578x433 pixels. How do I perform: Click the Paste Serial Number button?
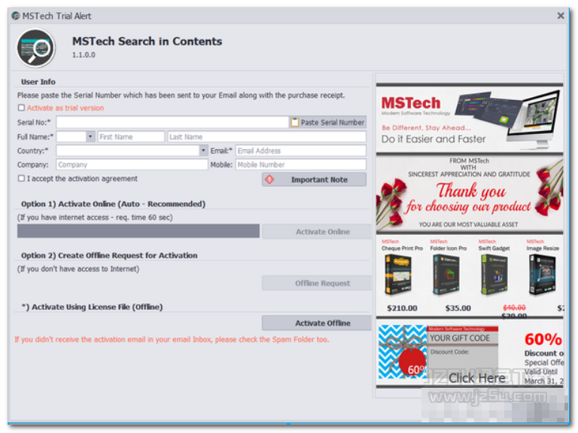(x=327, y=123)
